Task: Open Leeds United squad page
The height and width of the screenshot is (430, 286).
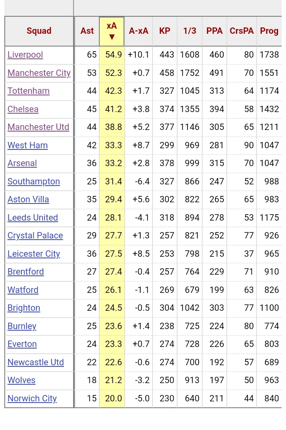Action: (33, 218)
